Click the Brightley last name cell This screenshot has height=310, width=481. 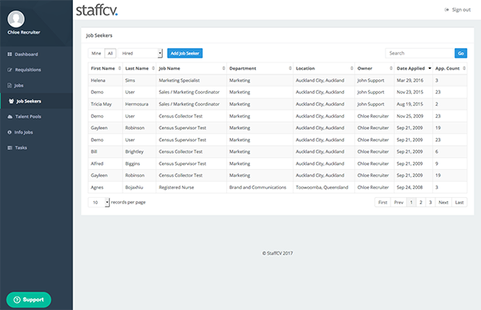(x=139, y=151)
